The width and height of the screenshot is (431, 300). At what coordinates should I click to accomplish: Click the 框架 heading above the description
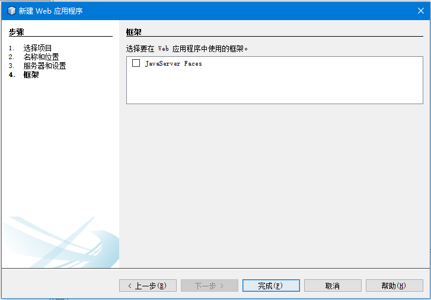pos(134,32)
